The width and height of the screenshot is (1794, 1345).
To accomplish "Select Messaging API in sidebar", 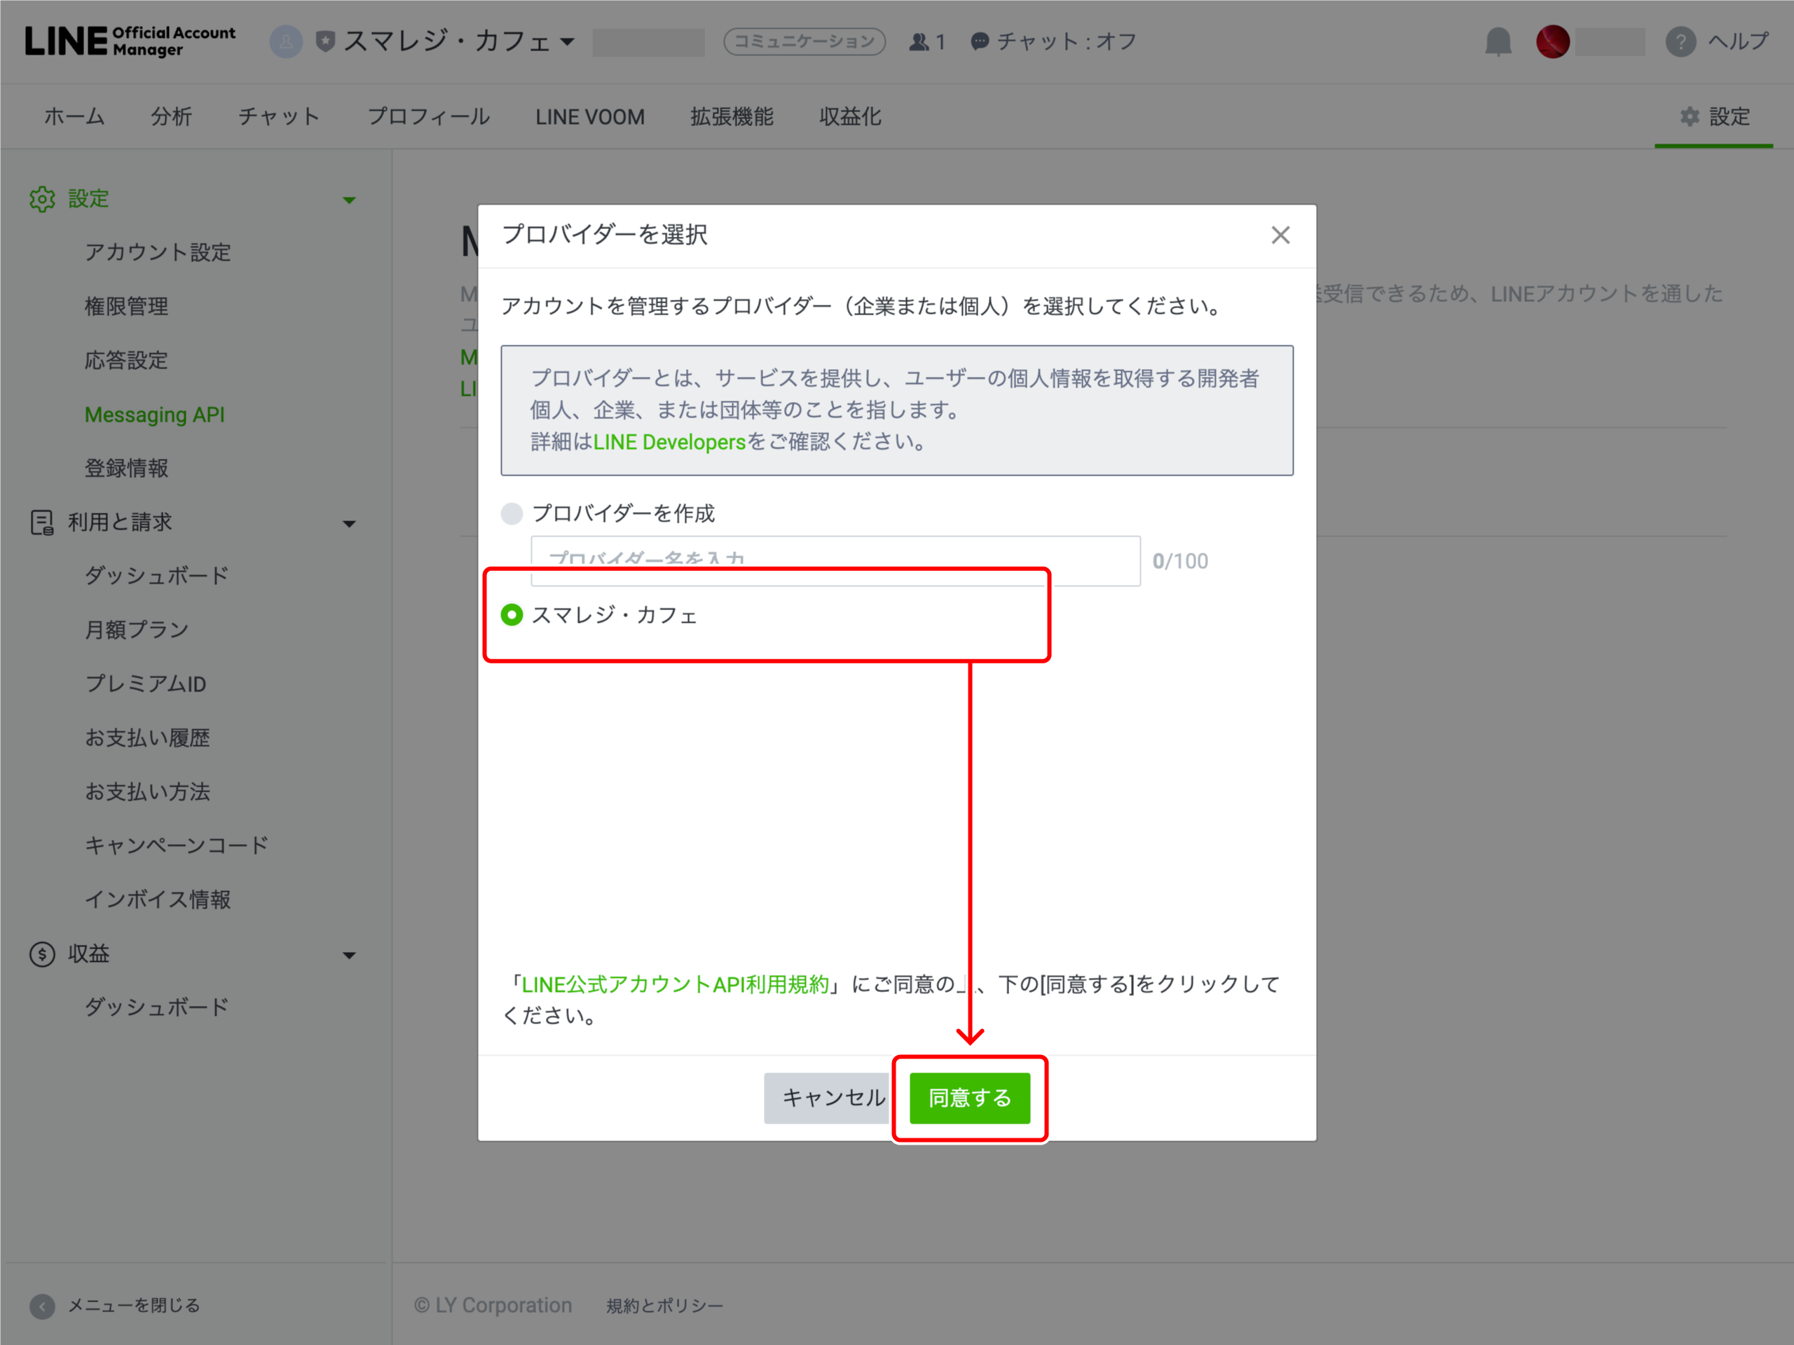I will 154,414.
